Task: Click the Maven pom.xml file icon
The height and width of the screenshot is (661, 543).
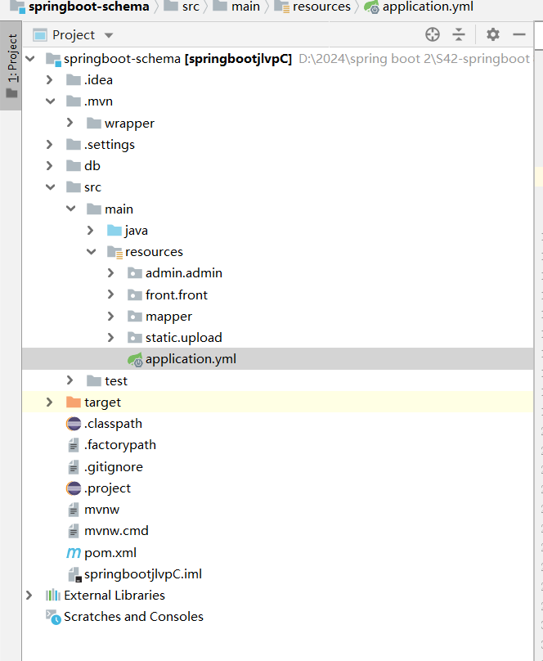Action: (74, 552)
